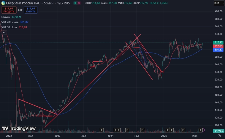The image size is (225, 139).
Task: Click the red 312,69 SMA 50 price axis label
Action: (x=218, y=46)
